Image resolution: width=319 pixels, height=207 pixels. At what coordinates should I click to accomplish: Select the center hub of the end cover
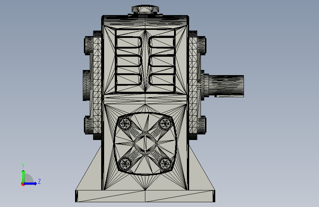pos(145,143)
